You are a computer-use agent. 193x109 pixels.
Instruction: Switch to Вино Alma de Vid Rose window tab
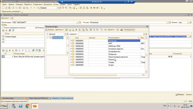[37, 98]
